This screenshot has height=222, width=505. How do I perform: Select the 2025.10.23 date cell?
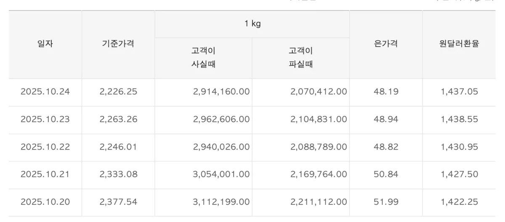pyautogui.click(x=45, y=119)
